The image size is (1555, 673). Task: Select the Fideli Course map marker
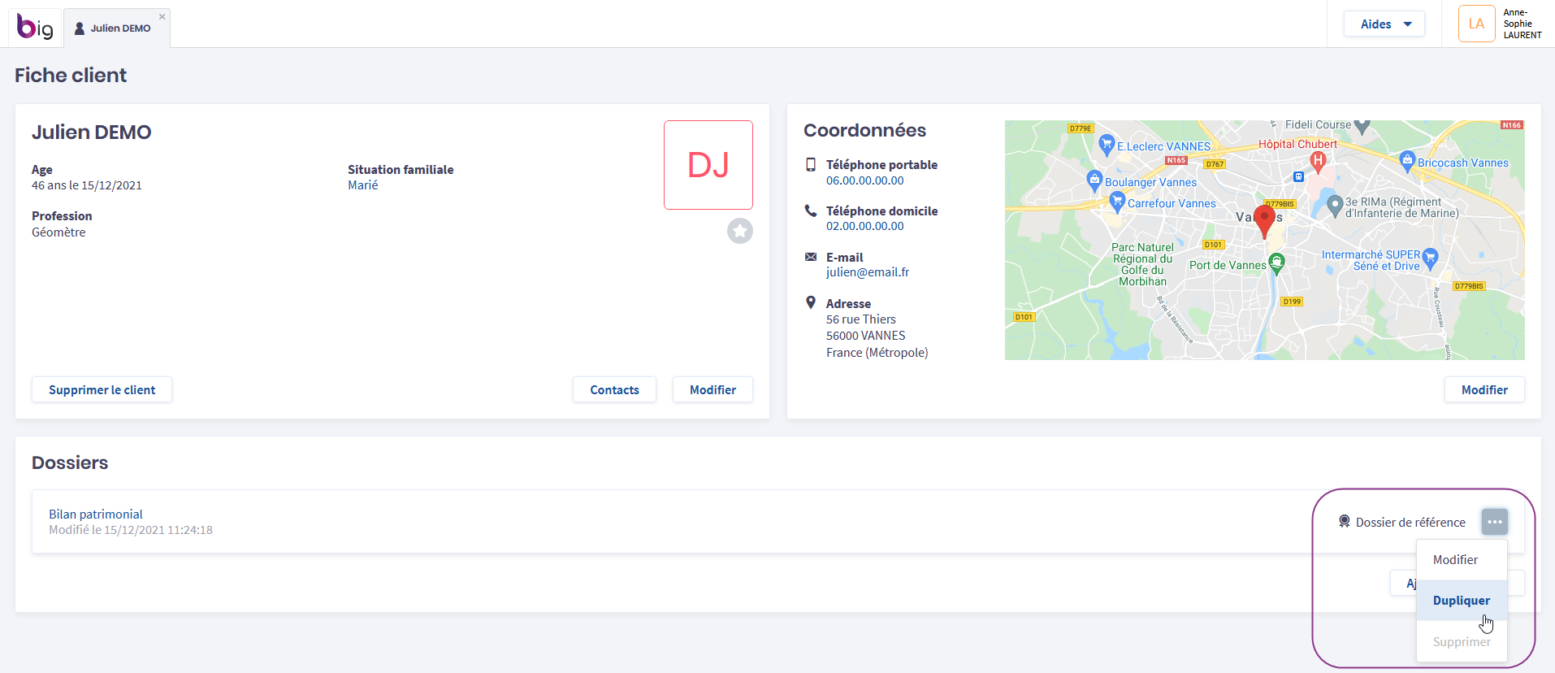1362,126
